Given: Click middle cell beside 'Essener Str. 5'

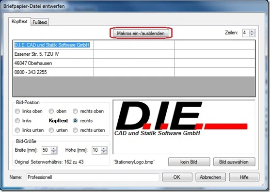Looking at the screenshot, I should tap(134, 54).
